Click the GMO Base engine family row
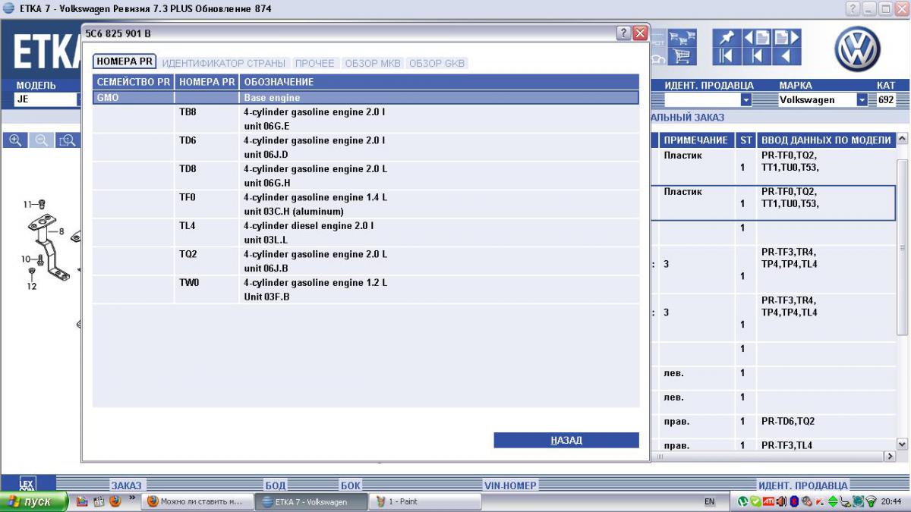This screenshot has width=911, height=512. pyautogui.click(x=366, y=98)
